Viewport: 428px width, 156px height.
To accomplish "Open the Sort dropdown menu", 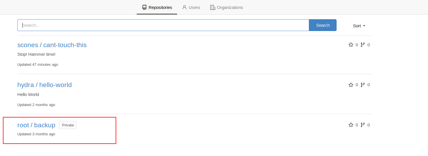I will [x=359, y=26].
